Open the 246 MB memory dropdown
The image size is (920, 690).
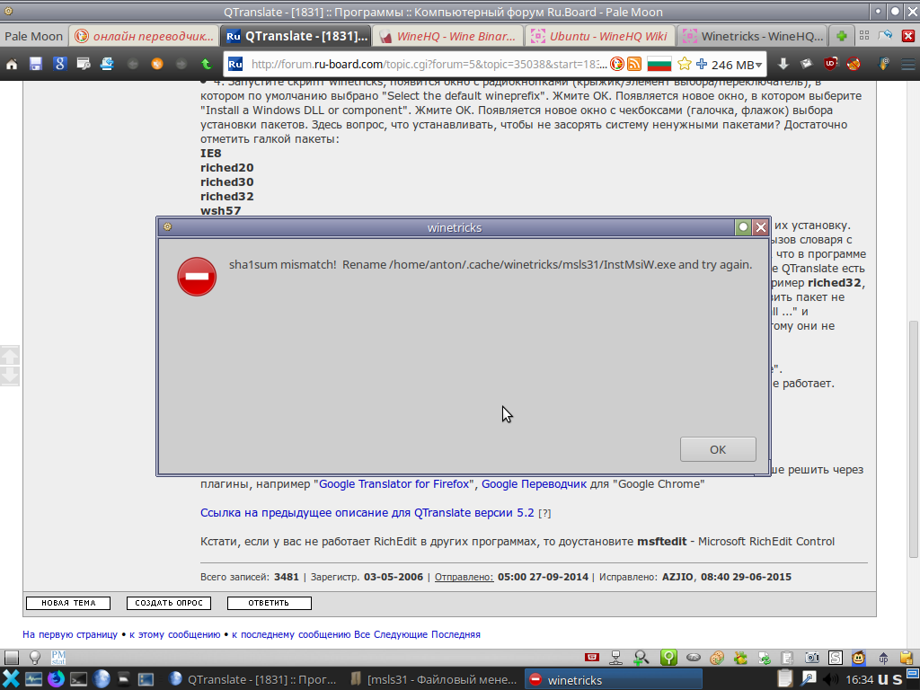736,65
